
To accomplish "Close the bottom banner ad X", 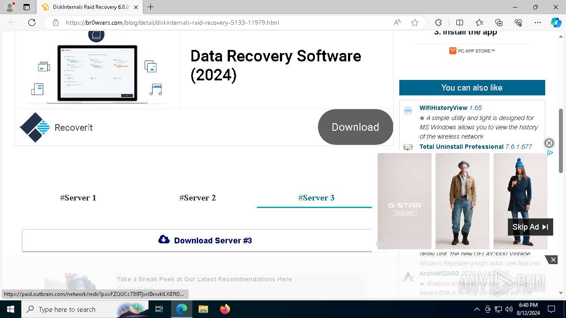I will point(553,260).
